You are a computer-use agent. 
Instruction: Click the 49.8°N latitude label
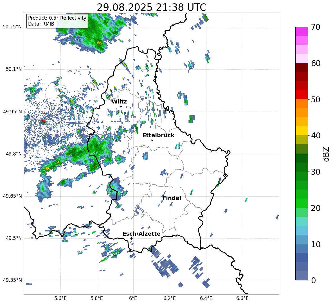[13, 154]
